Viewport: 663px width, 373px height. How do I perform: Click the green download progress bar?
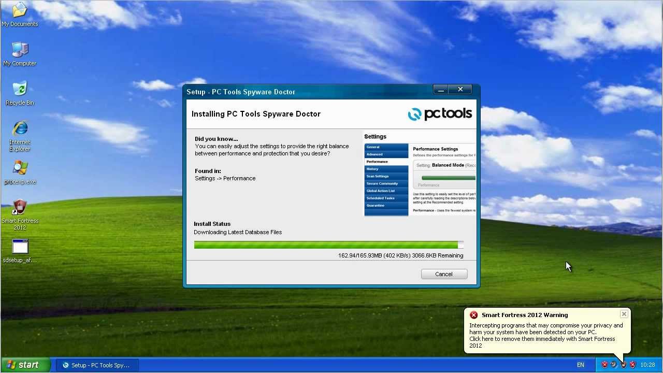[328, 245]
